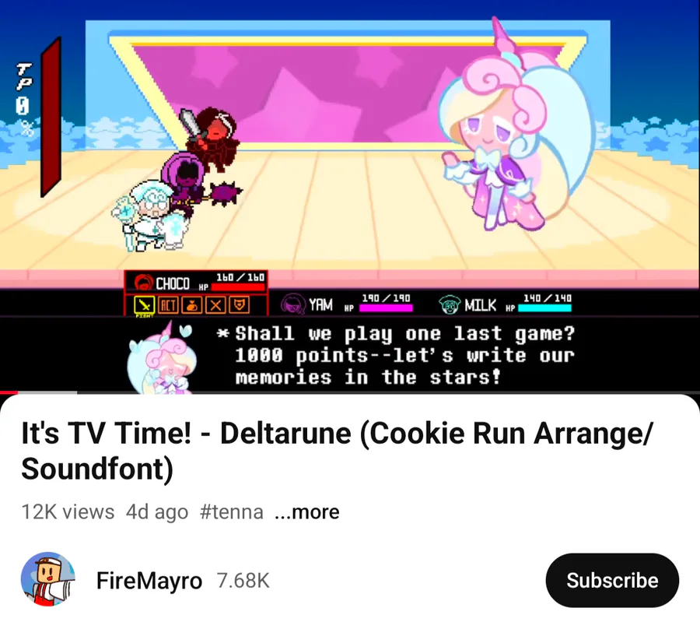The width and height of the screenshot is (700, 622).
Task: Click the FireMayro channel name
Action: (x=149, y=581)
